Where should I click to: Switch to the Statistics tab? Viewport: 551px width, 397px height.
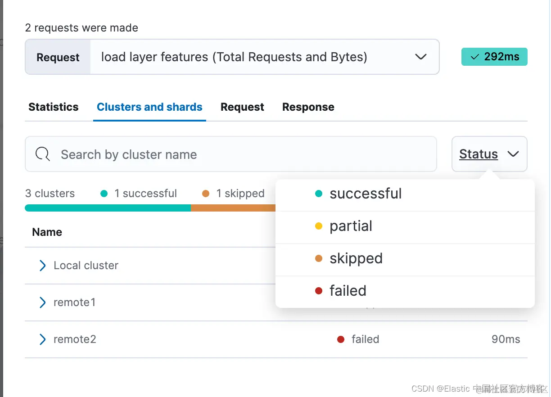click(x=54, y=107)
